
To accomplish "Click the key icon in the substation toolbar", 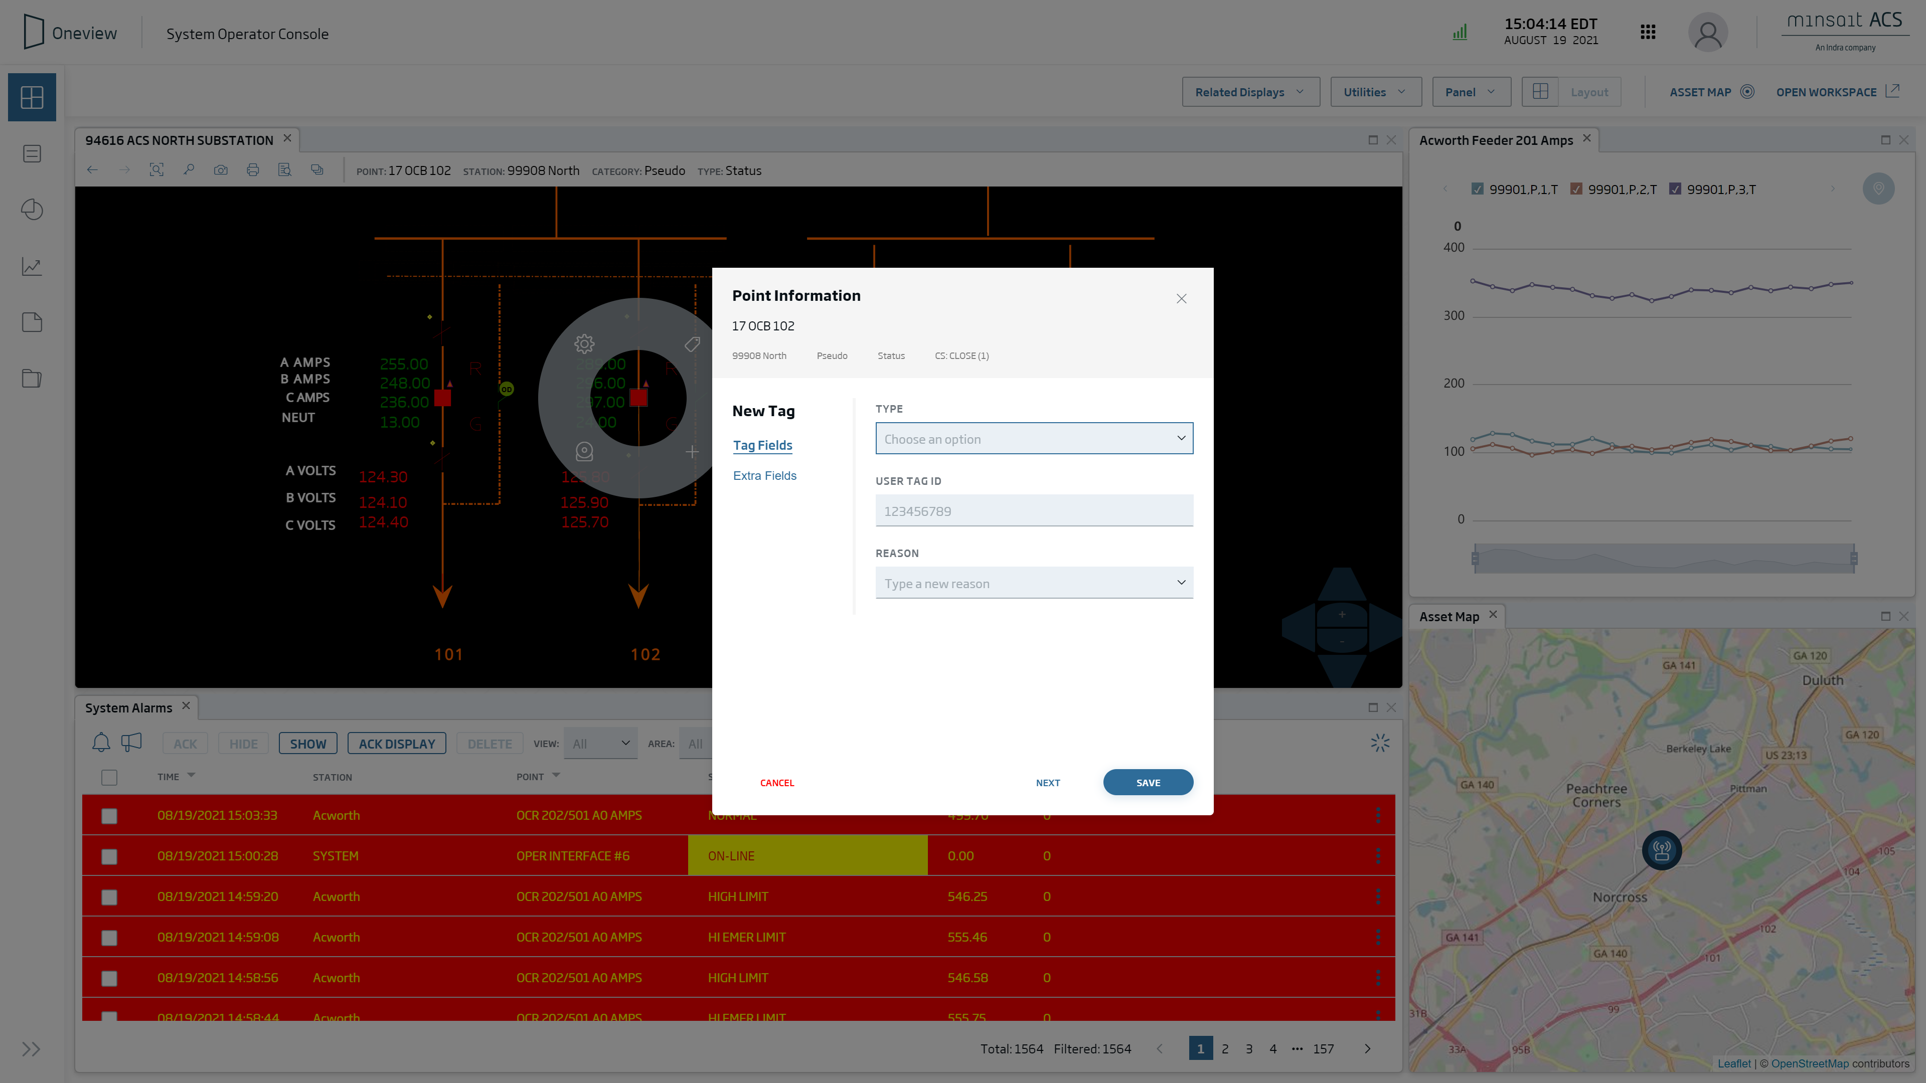I will (189, 169).
